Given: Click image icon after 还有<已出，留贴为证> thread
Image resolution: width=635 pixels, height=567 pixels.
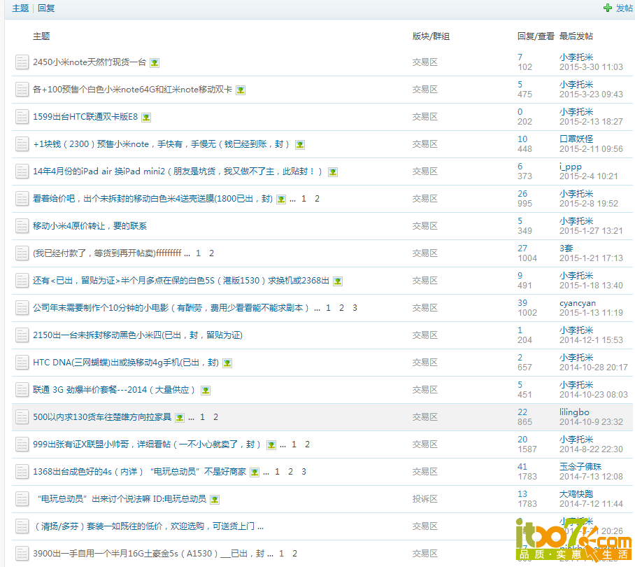Looking at the screenshot, I should 338,281.
